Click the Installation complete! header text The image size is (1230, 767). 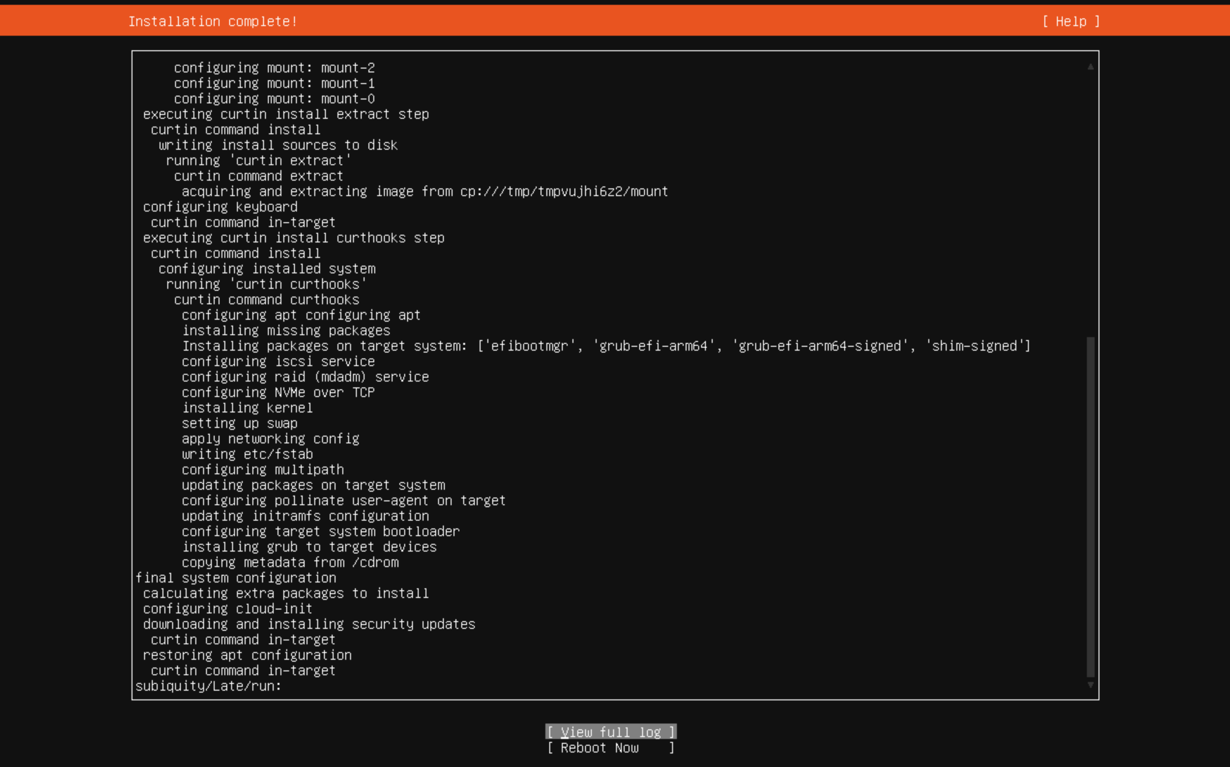213,21
